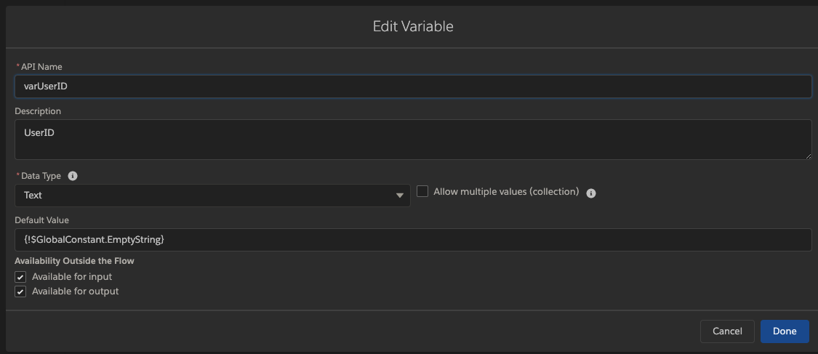Click inside the Description text area
Image resolution: width=818 pixels, height=354 pixels.
pyautogui.click(x=412, y=139)
